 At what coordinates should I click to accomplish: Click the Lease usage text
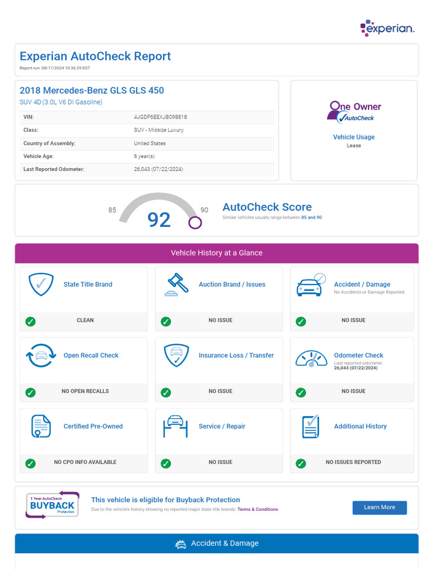pyautogui.click(x=354, y=146)
